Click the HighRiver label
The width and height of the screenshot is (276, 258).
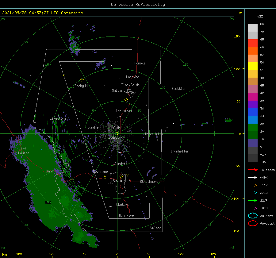(x=127, y=215)
